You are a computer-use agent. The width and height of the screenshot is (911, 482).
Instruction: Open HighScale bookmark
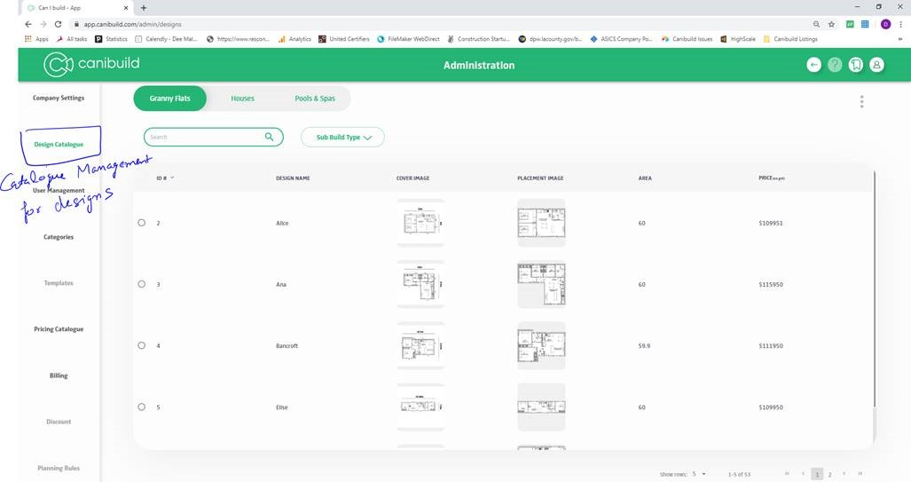point(738,39)
